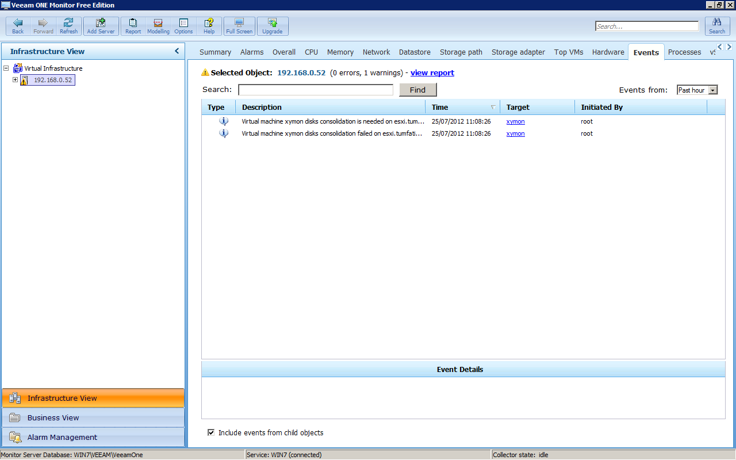Click the Event Details panel header
This screenshot has height=460, width=736.
pyautogui.click(x=463, y=369)
